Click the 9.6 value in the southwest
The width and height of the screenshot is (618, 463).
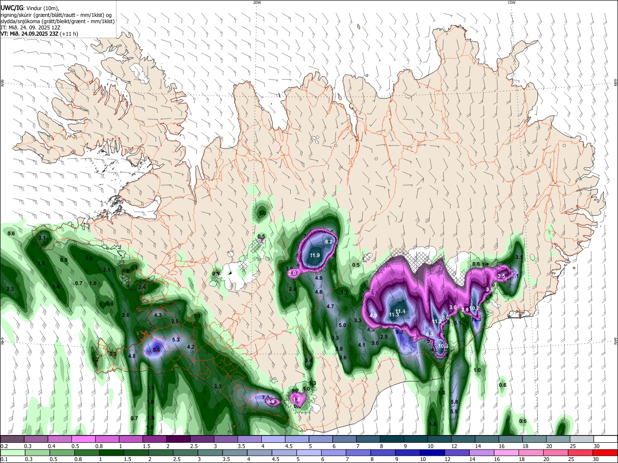(156, 350)
